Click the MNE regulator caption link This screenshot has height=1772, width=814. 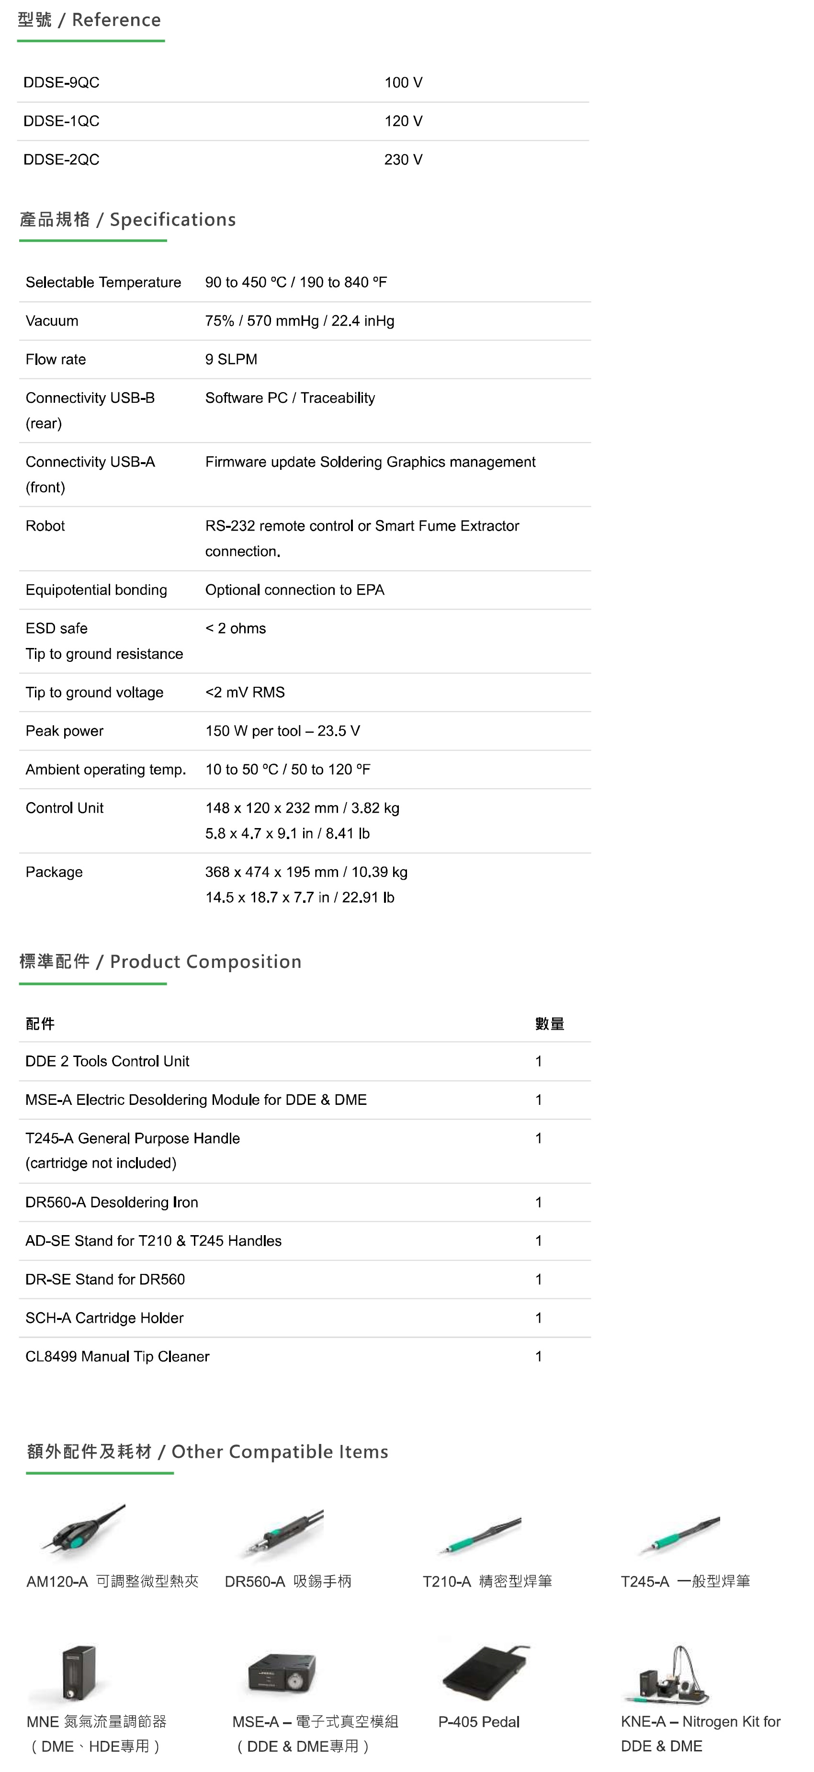pyautogui.click(x=96, y=1734)
